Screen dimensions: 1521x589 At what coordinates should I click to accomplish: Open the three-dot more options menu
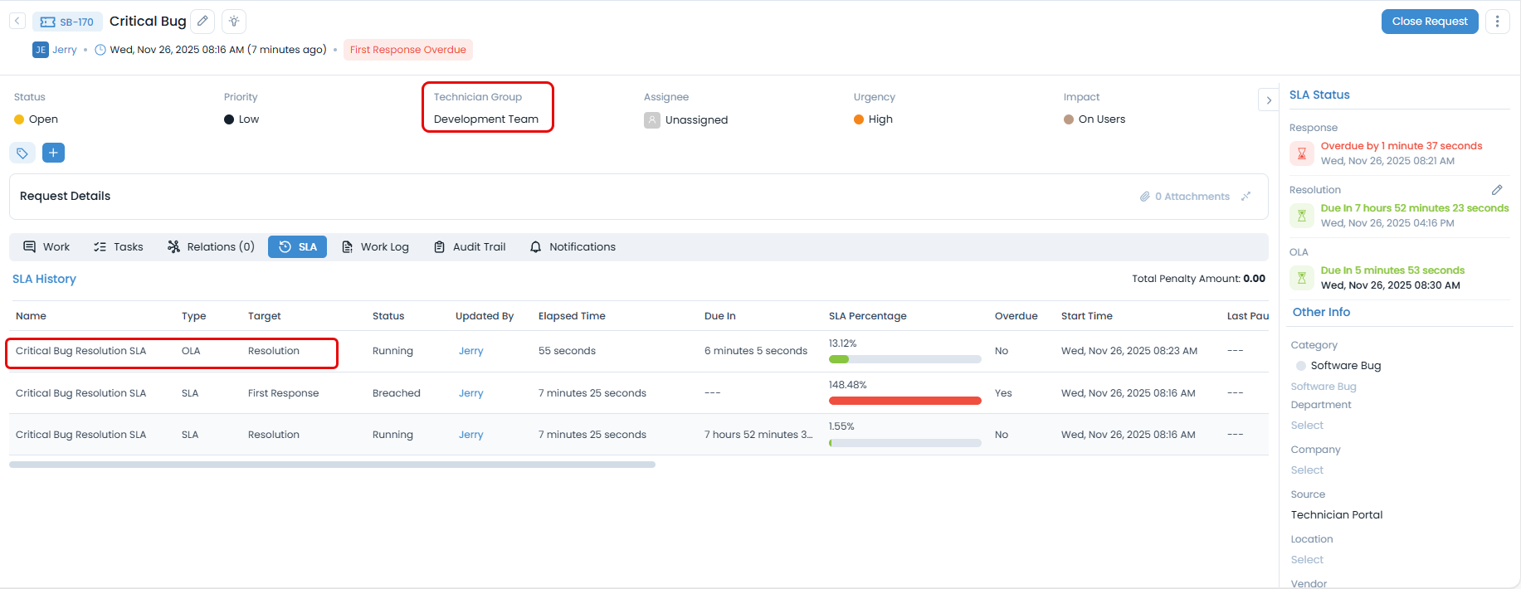pyautogui.click(x=1497, y=22)
